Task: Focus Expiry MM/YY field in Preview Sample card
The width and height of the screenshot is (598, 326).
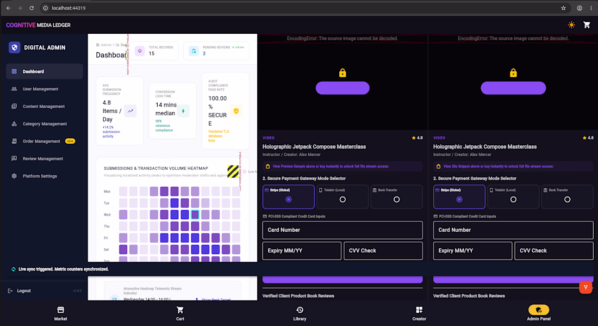Action: click(x=302, y=251)
